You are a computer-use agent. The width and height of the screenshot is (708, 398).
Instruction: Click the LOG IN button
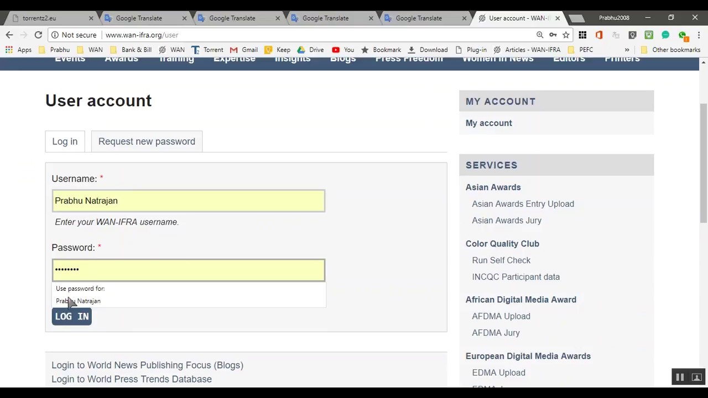coord(72,316)
